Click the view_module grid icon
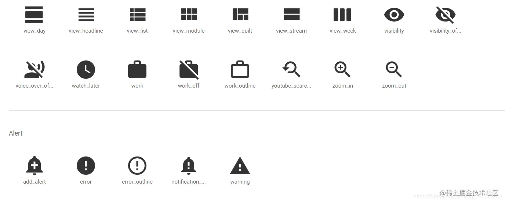This screenshot has width=505, height=203. [x=189, y=14]
